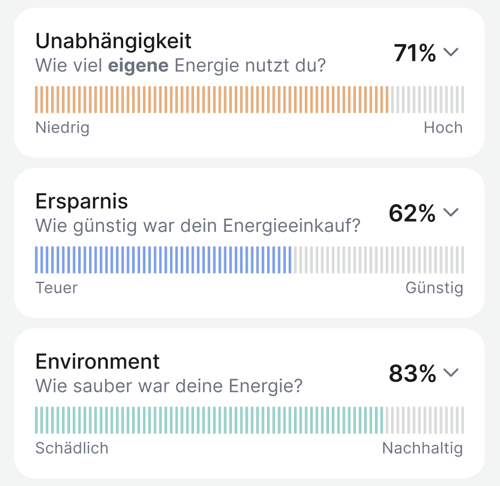The image size is (500, 486).
Task: Expand the Environment details chevron
Action: click(452, 373)
